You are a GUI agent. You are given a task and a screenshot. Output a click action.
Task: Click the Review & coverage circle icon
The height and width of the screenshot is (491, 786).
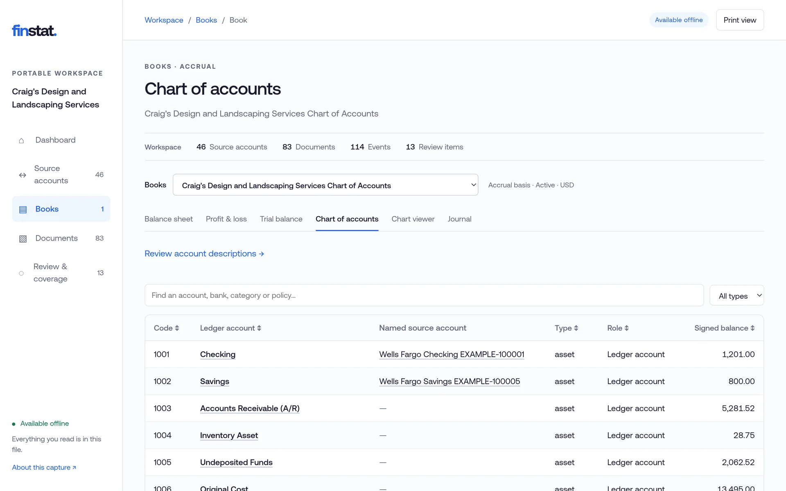coord(21,273)
